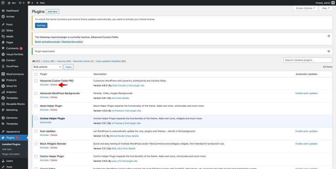Dismiss the required plugin inactive notice
The image size is (336, 169).
(x=329, y=36)
